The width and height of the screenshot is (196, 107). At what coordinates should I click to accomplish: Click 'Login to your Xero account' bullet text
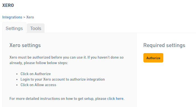63,79
